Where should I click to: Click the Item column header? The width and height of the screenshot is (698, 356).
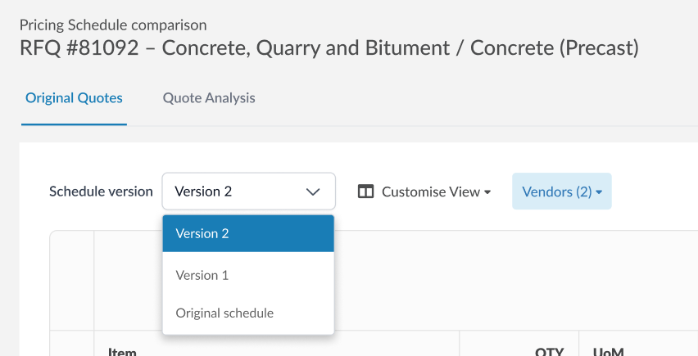(x=122, y=351)
